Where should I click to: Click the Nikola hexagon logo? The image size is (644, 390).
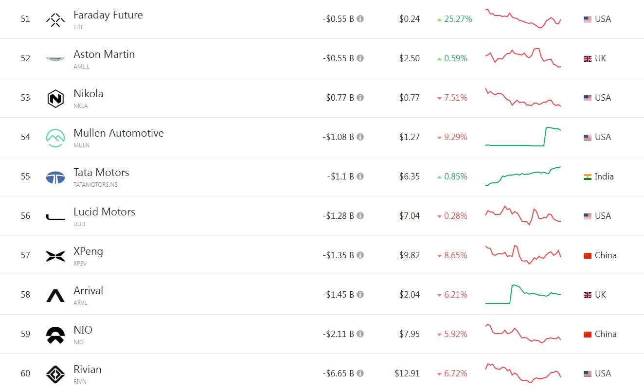tap(55, 98)
